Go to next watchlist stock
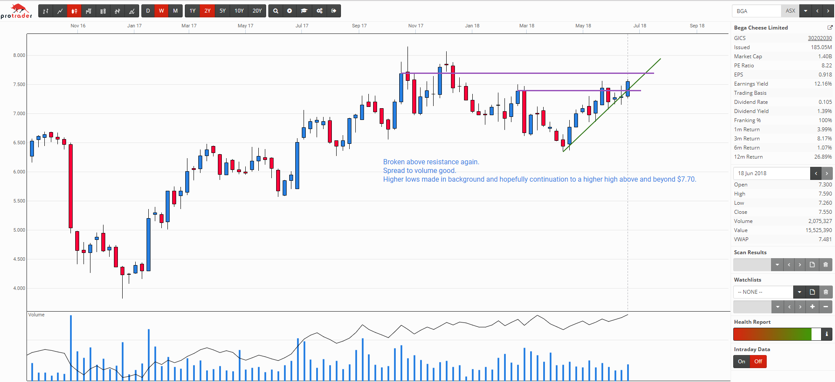 800,307
